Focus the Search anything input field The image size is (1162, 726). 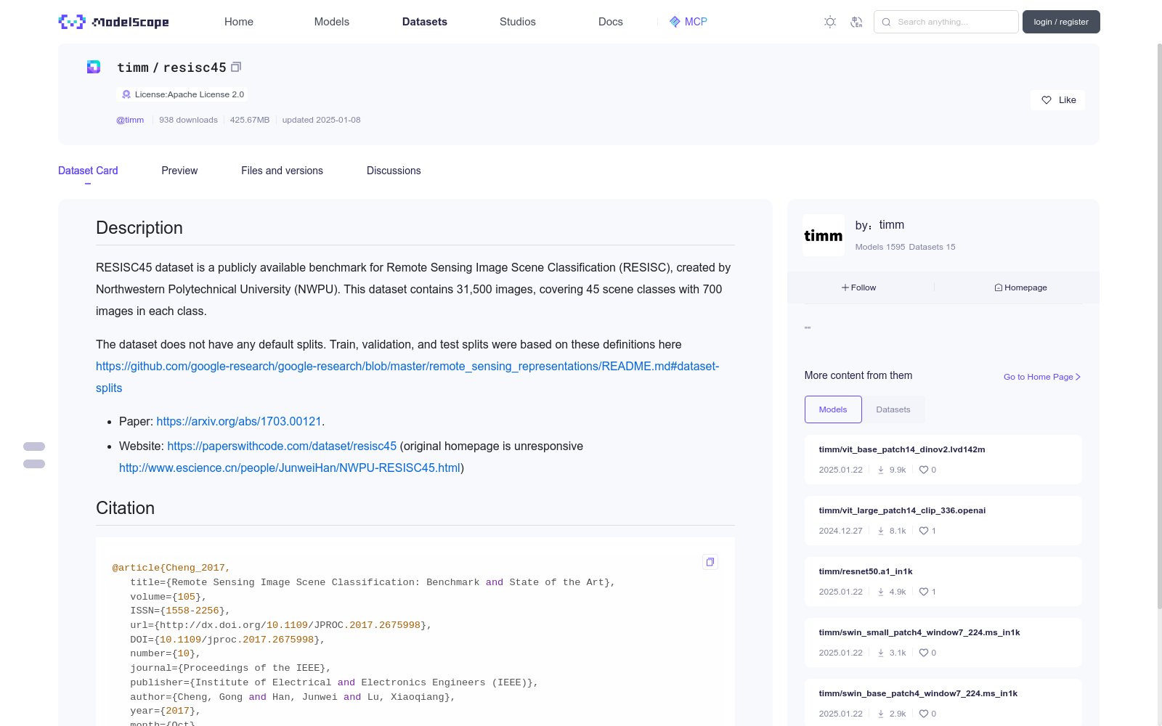[x=946, y=22]
